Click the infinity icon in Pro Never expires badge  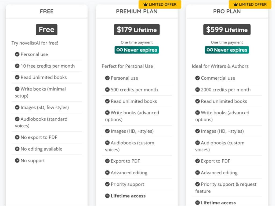click(210, 50)
